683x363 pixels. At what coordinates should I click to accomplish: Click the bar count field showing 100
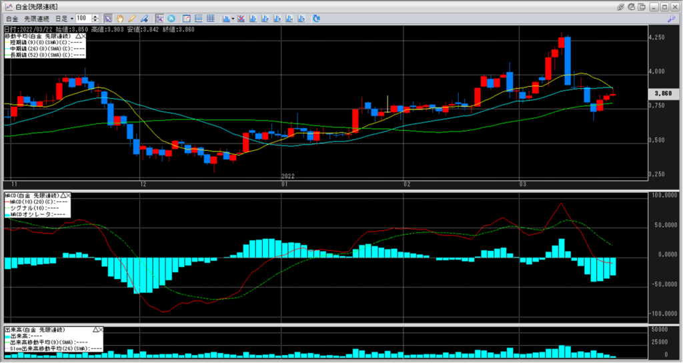tap(83, 18)
